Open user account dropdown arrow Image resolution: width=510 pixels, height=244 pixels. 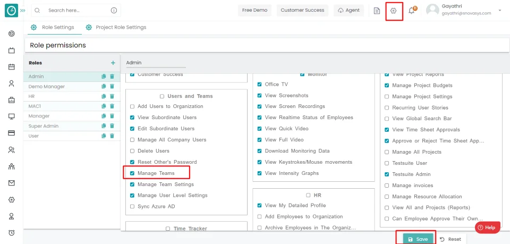point(499,11)
